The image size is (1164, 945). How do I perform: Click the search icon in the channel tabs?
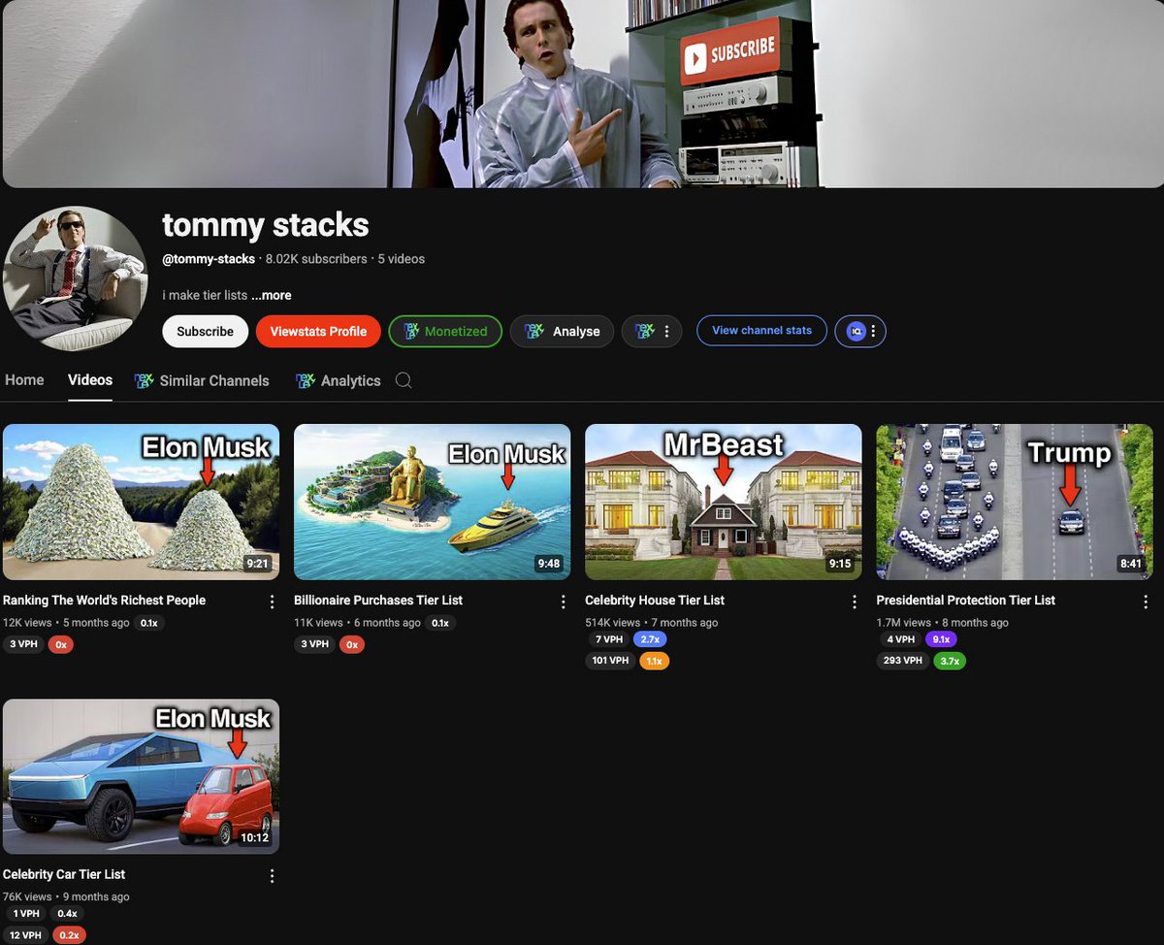point(404,380)
